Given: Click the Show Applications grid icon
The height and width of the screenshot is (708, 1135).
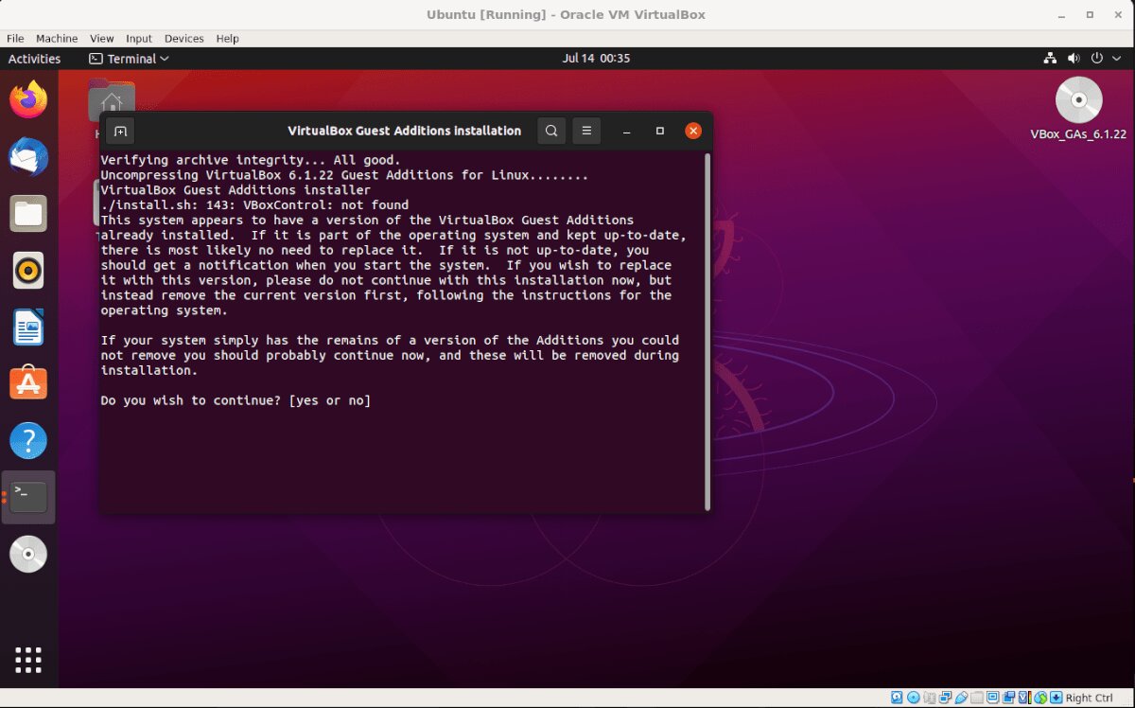Looking at the screenshot, I should pyautogui.click(x=28, y=660).
